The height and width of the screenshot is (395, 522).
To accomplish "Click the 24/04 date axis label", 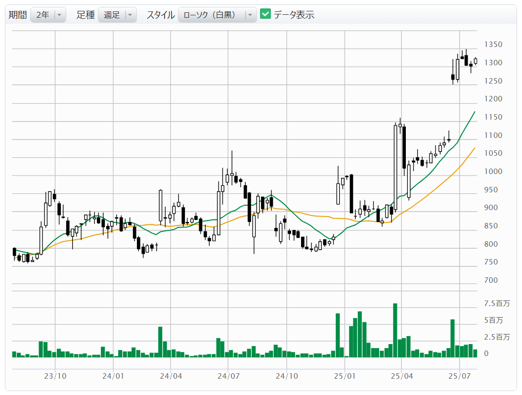I will 171,376.
